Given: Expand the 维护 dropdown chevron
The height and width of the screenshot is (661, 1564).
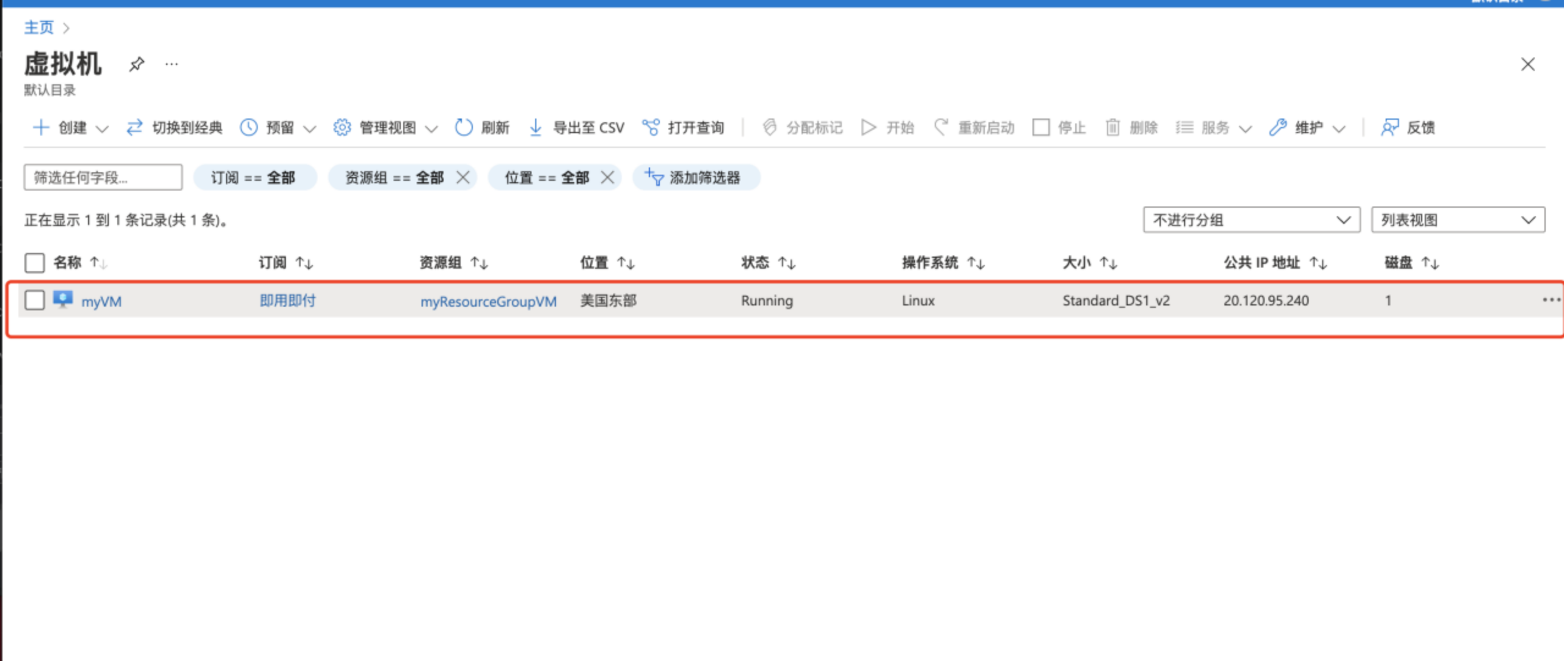Looking at the screenshot, I should 1339,129.
